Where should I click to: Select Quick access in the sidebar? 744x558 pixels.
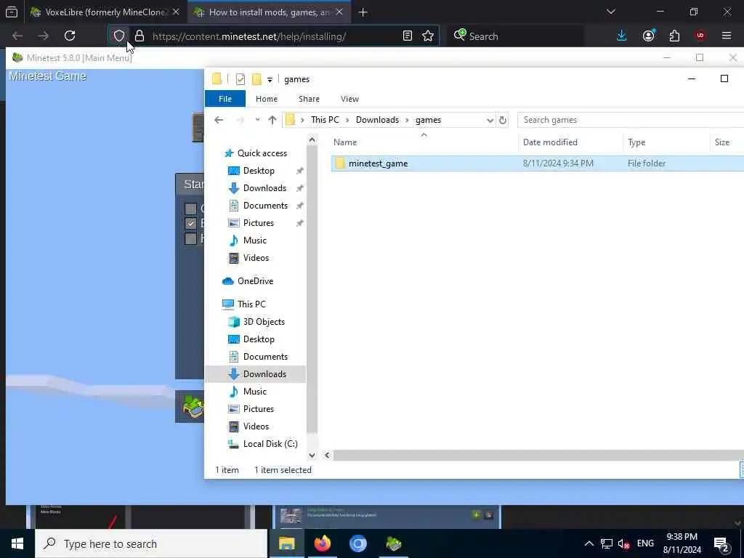click(x=262, y=153)
